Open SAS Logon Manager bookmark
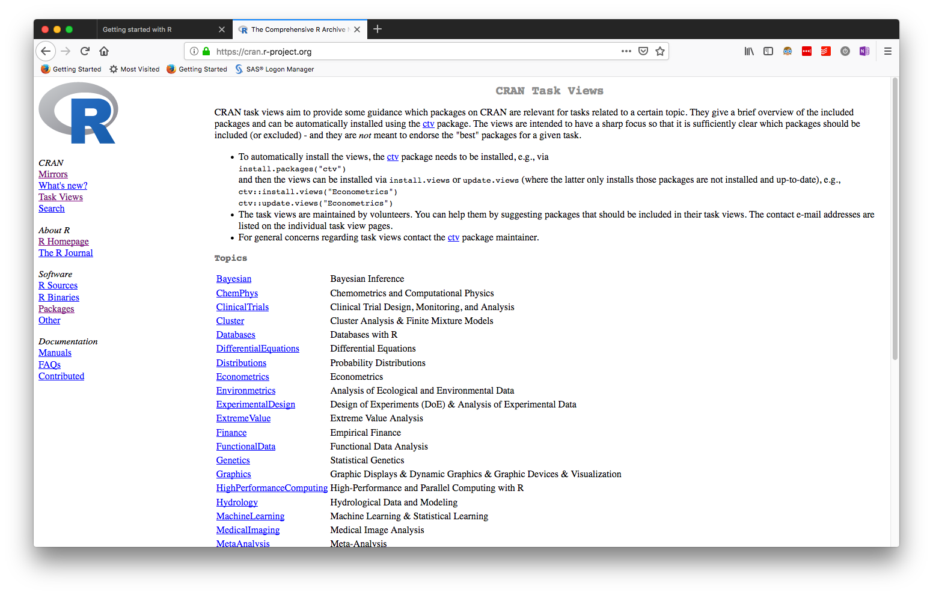The width and height of the screenshot is (933, 595). [275, 69]
